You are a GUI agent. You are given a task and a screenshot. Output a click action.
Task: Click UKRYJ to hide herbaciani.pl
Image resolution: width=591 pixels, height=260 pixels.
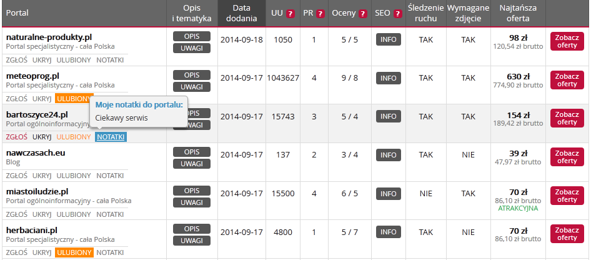tap(42, 252)
